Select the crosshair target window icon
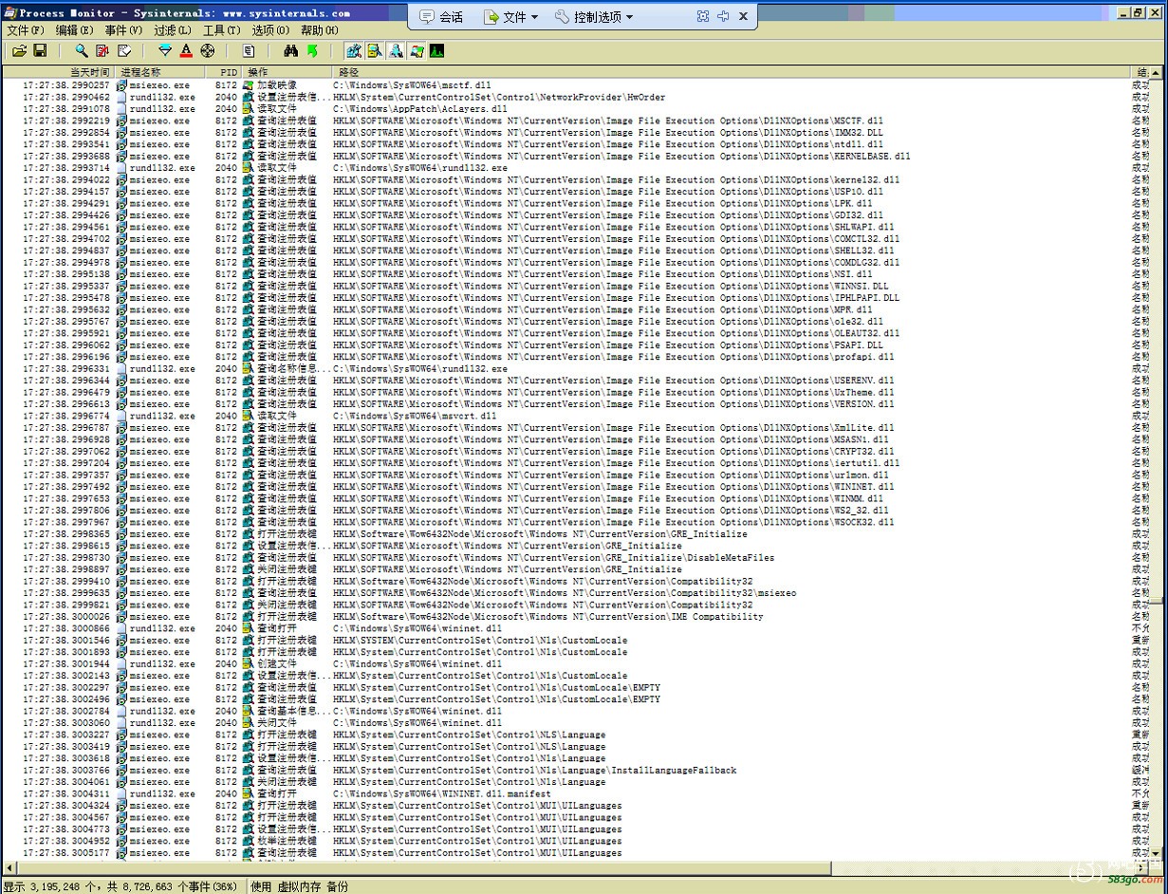The height and width of the screenshot is (894, 1168). [x=207, y=50]
